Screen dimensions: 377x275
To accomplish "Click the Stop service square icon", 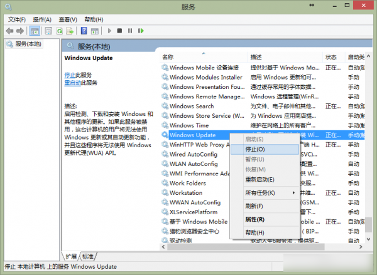I will coord(119,31).
